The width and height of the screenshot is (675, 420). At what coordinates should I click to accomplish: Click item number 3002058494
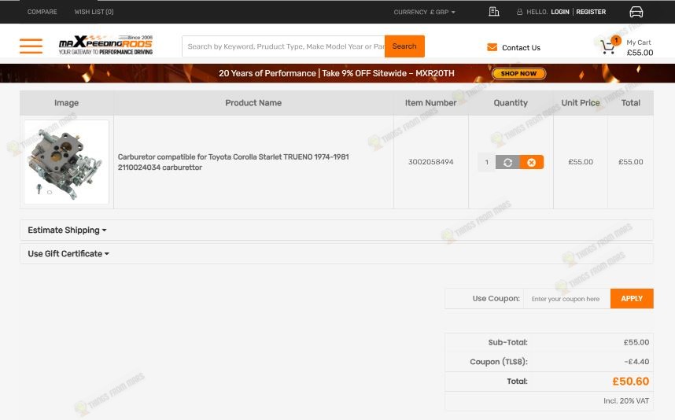pos(430,162)
